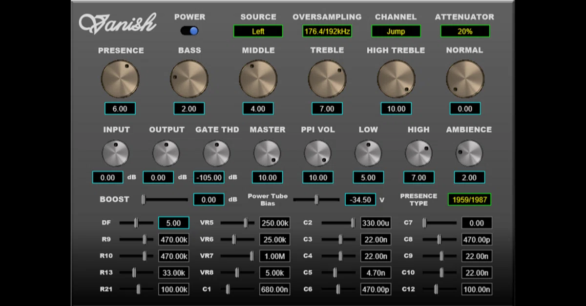
Task: Open the OVERSAMPLING selector showing 176.4/192kHz
Action: [327, 31]
